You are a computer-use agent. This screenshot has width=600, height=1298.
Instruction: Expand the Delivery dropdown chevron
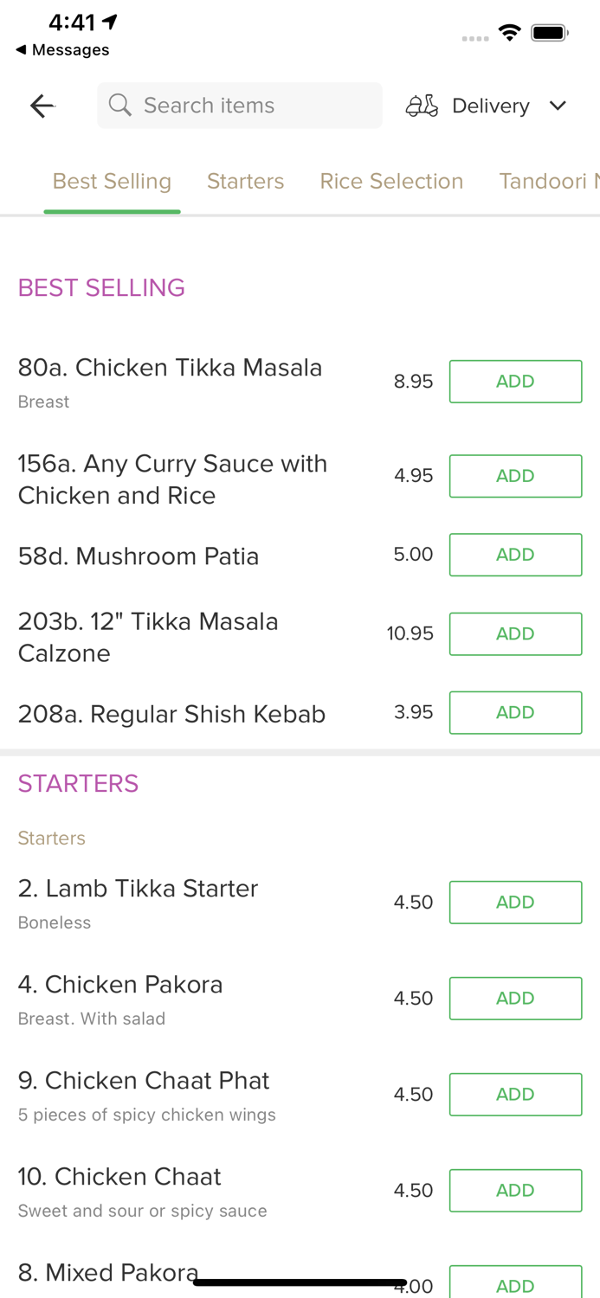tap(558, 106)
